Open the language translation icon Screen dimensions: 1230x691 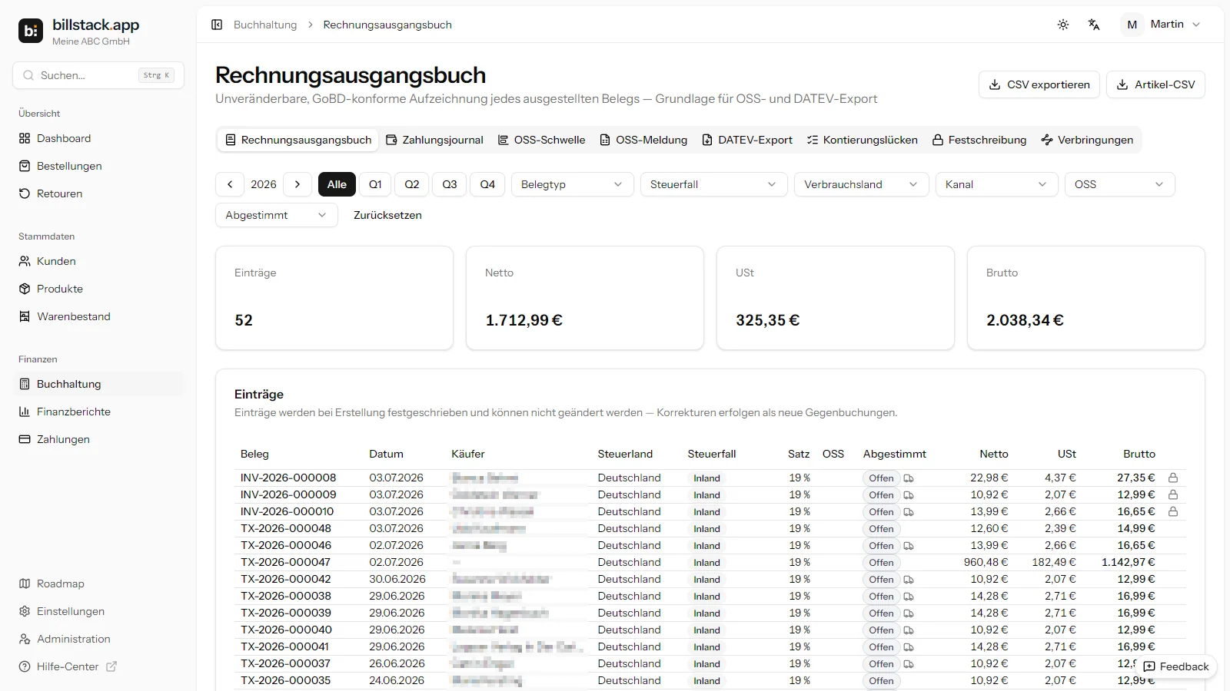[x=1094, y=25]
